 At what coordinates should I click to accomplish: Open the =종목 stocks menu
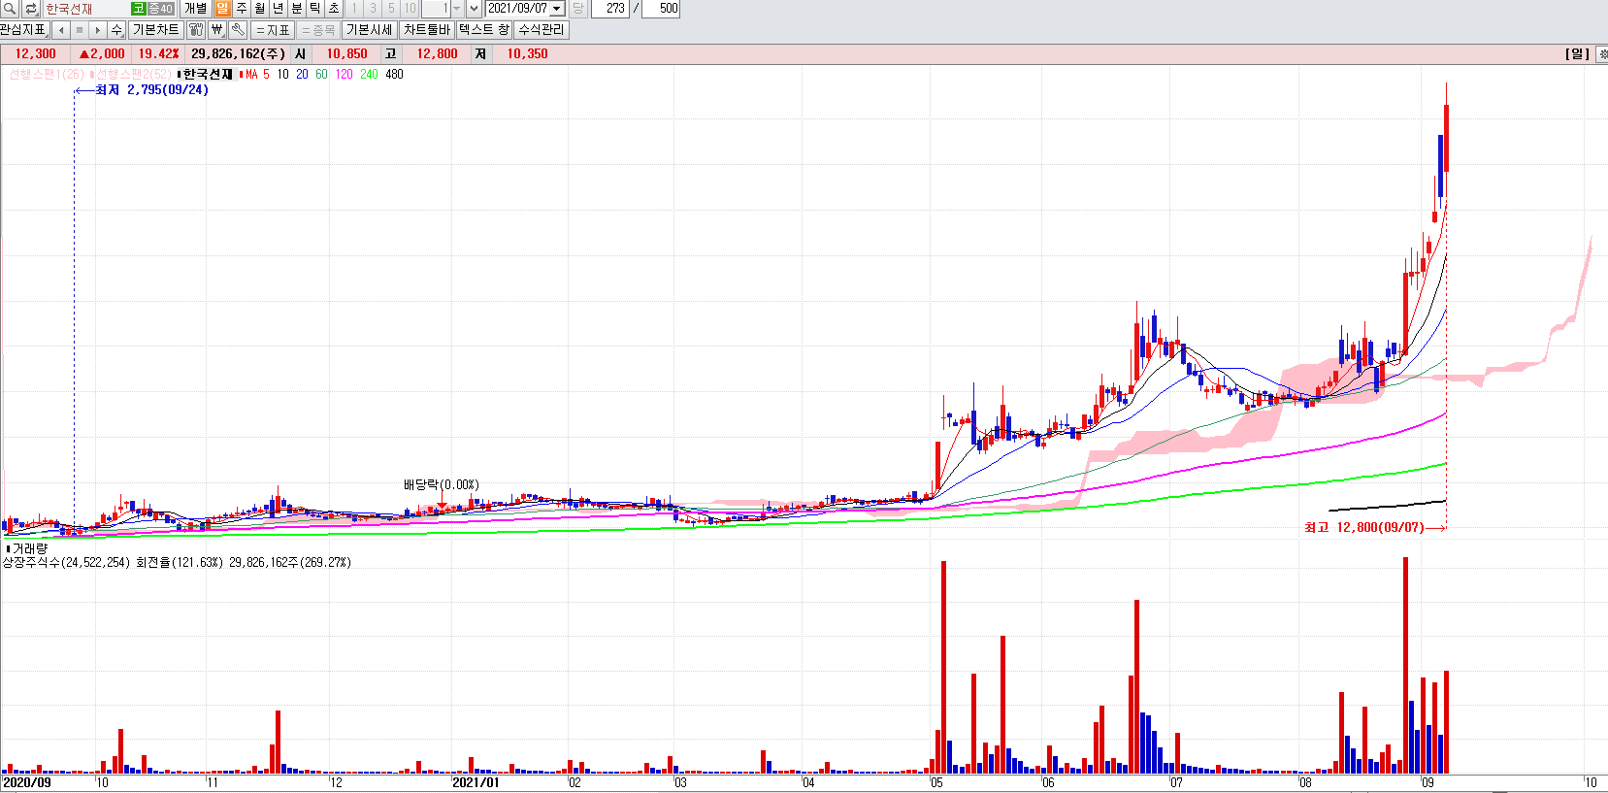(318, 30)
